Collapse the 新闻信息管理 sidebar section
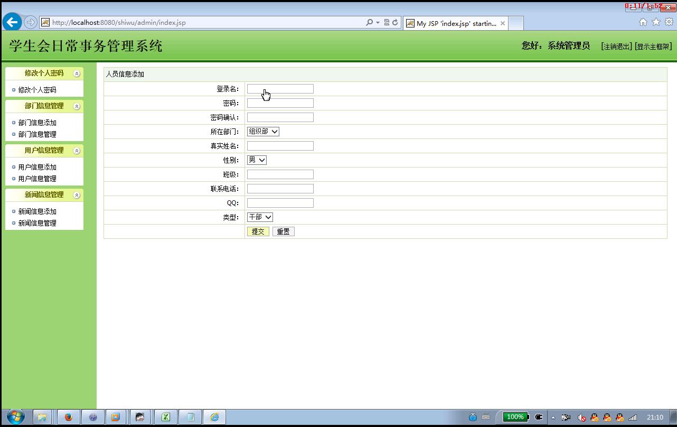This screenshot has width=677, height=427. (77, 195)
